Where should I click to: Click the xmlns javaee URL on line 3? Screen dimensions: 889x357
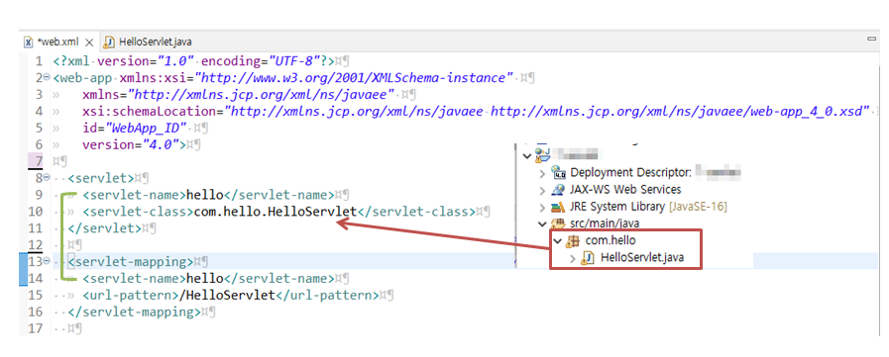point(262,94)
